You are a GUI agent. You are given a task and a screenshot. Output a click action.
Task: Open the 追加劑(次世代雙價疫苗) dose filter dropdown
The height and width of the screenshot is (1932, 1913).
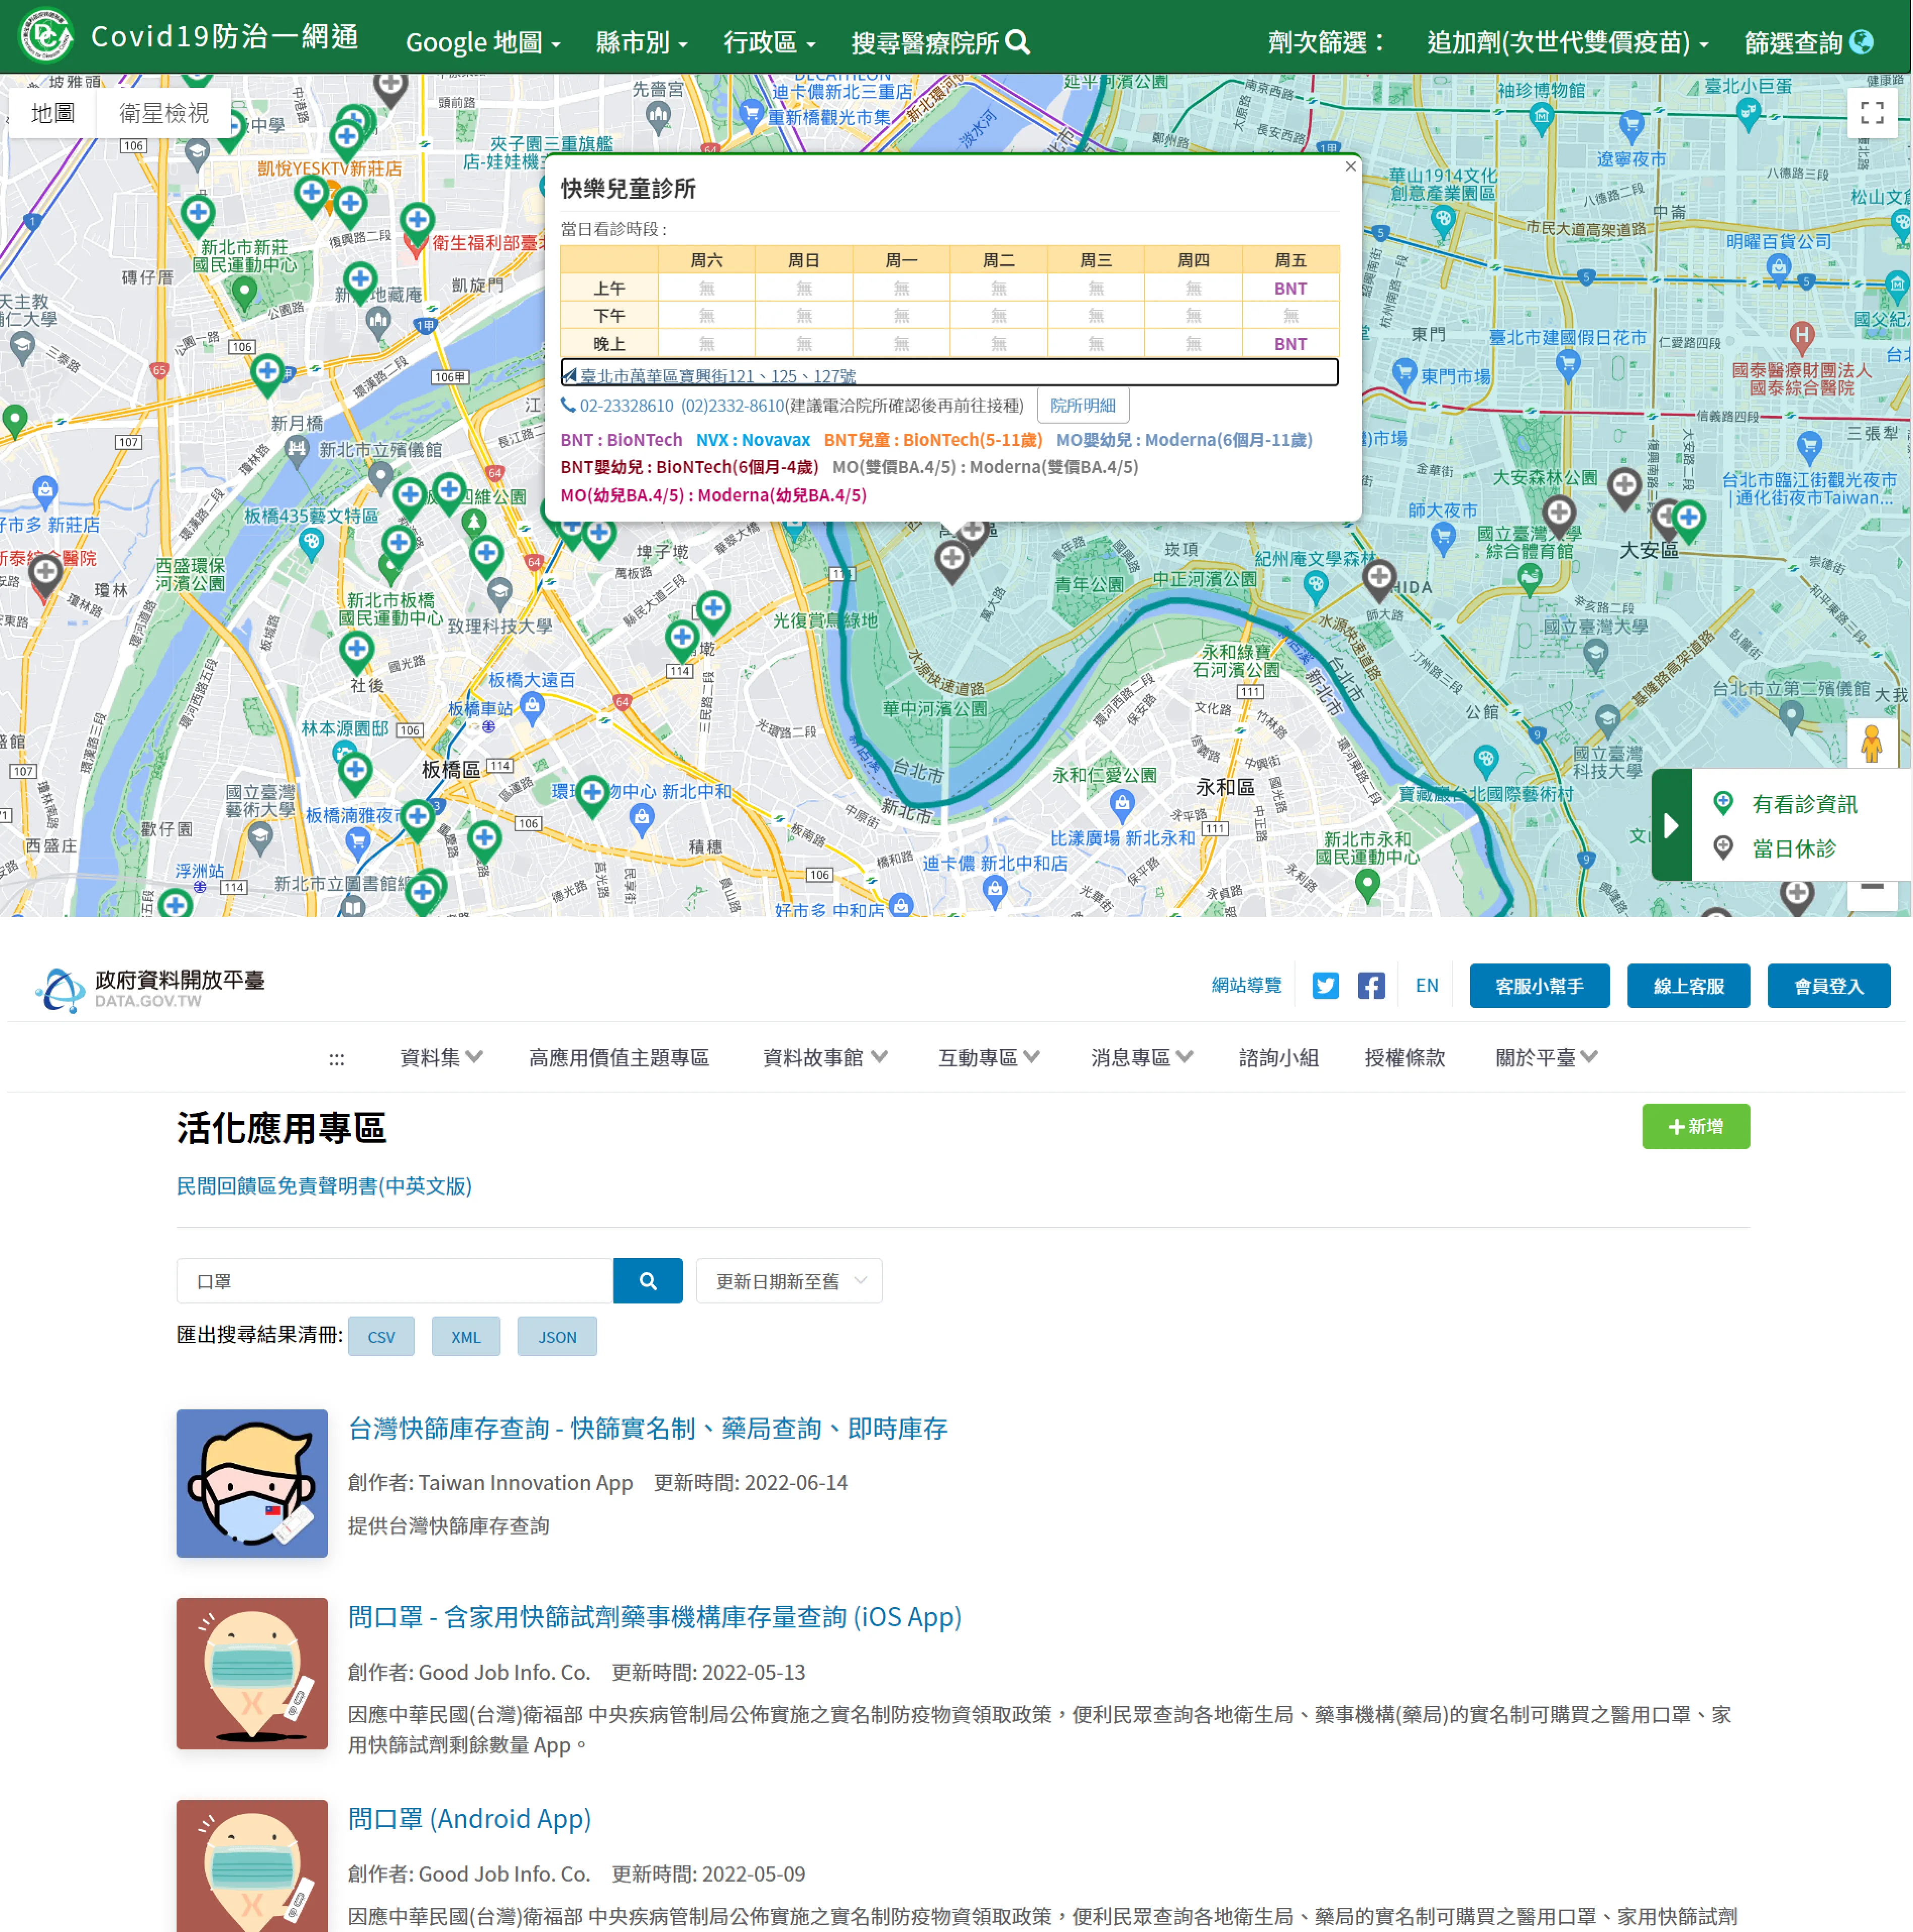click(1567, 42)
